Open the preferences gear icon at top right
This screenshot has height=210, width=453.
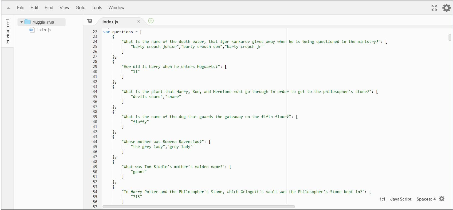coord(446,8)
